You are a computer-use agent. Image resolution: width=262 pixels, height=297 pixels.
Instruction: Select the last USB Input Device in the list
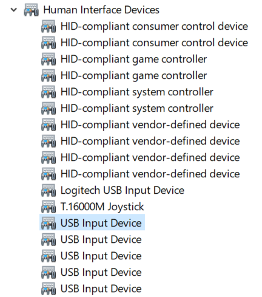point(101,288)
